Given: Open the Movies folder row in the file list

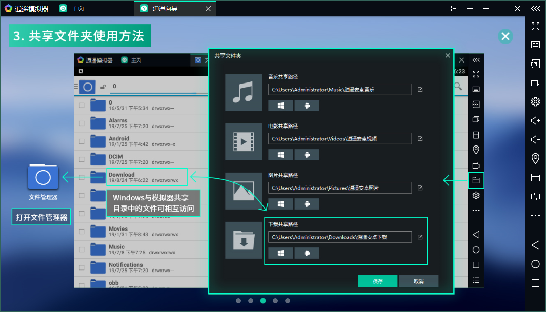Looking at the screenshot, I should point(141,231).
